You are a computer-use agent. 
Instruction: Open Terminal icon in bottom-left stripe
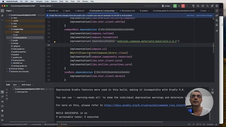point(2,116)
